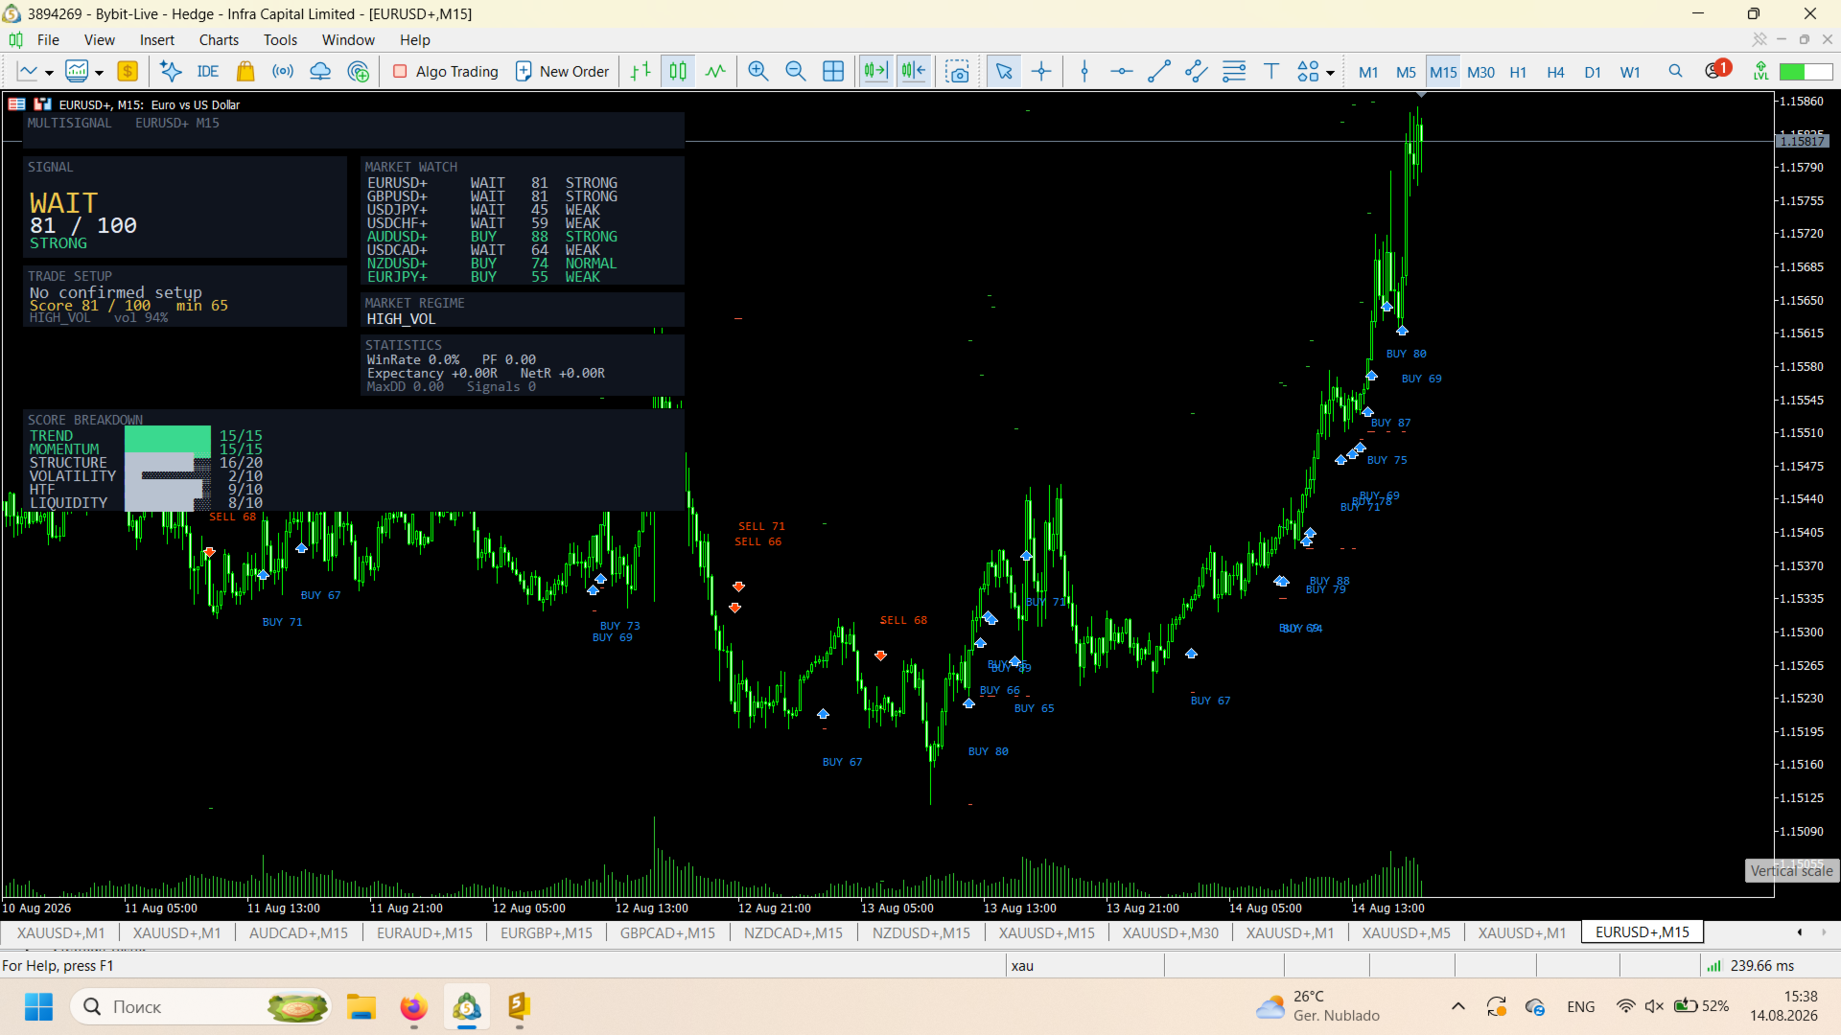Viewport: 1841px width, 1035px height.
Task: Switch chart to line chart mode
Action: point(715,71)
